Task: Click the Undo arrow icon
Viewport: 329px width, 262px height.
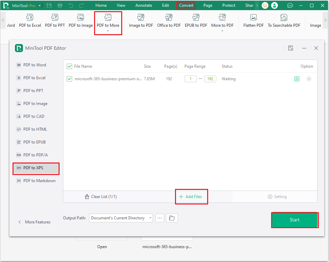Action: tap(71, 5)
